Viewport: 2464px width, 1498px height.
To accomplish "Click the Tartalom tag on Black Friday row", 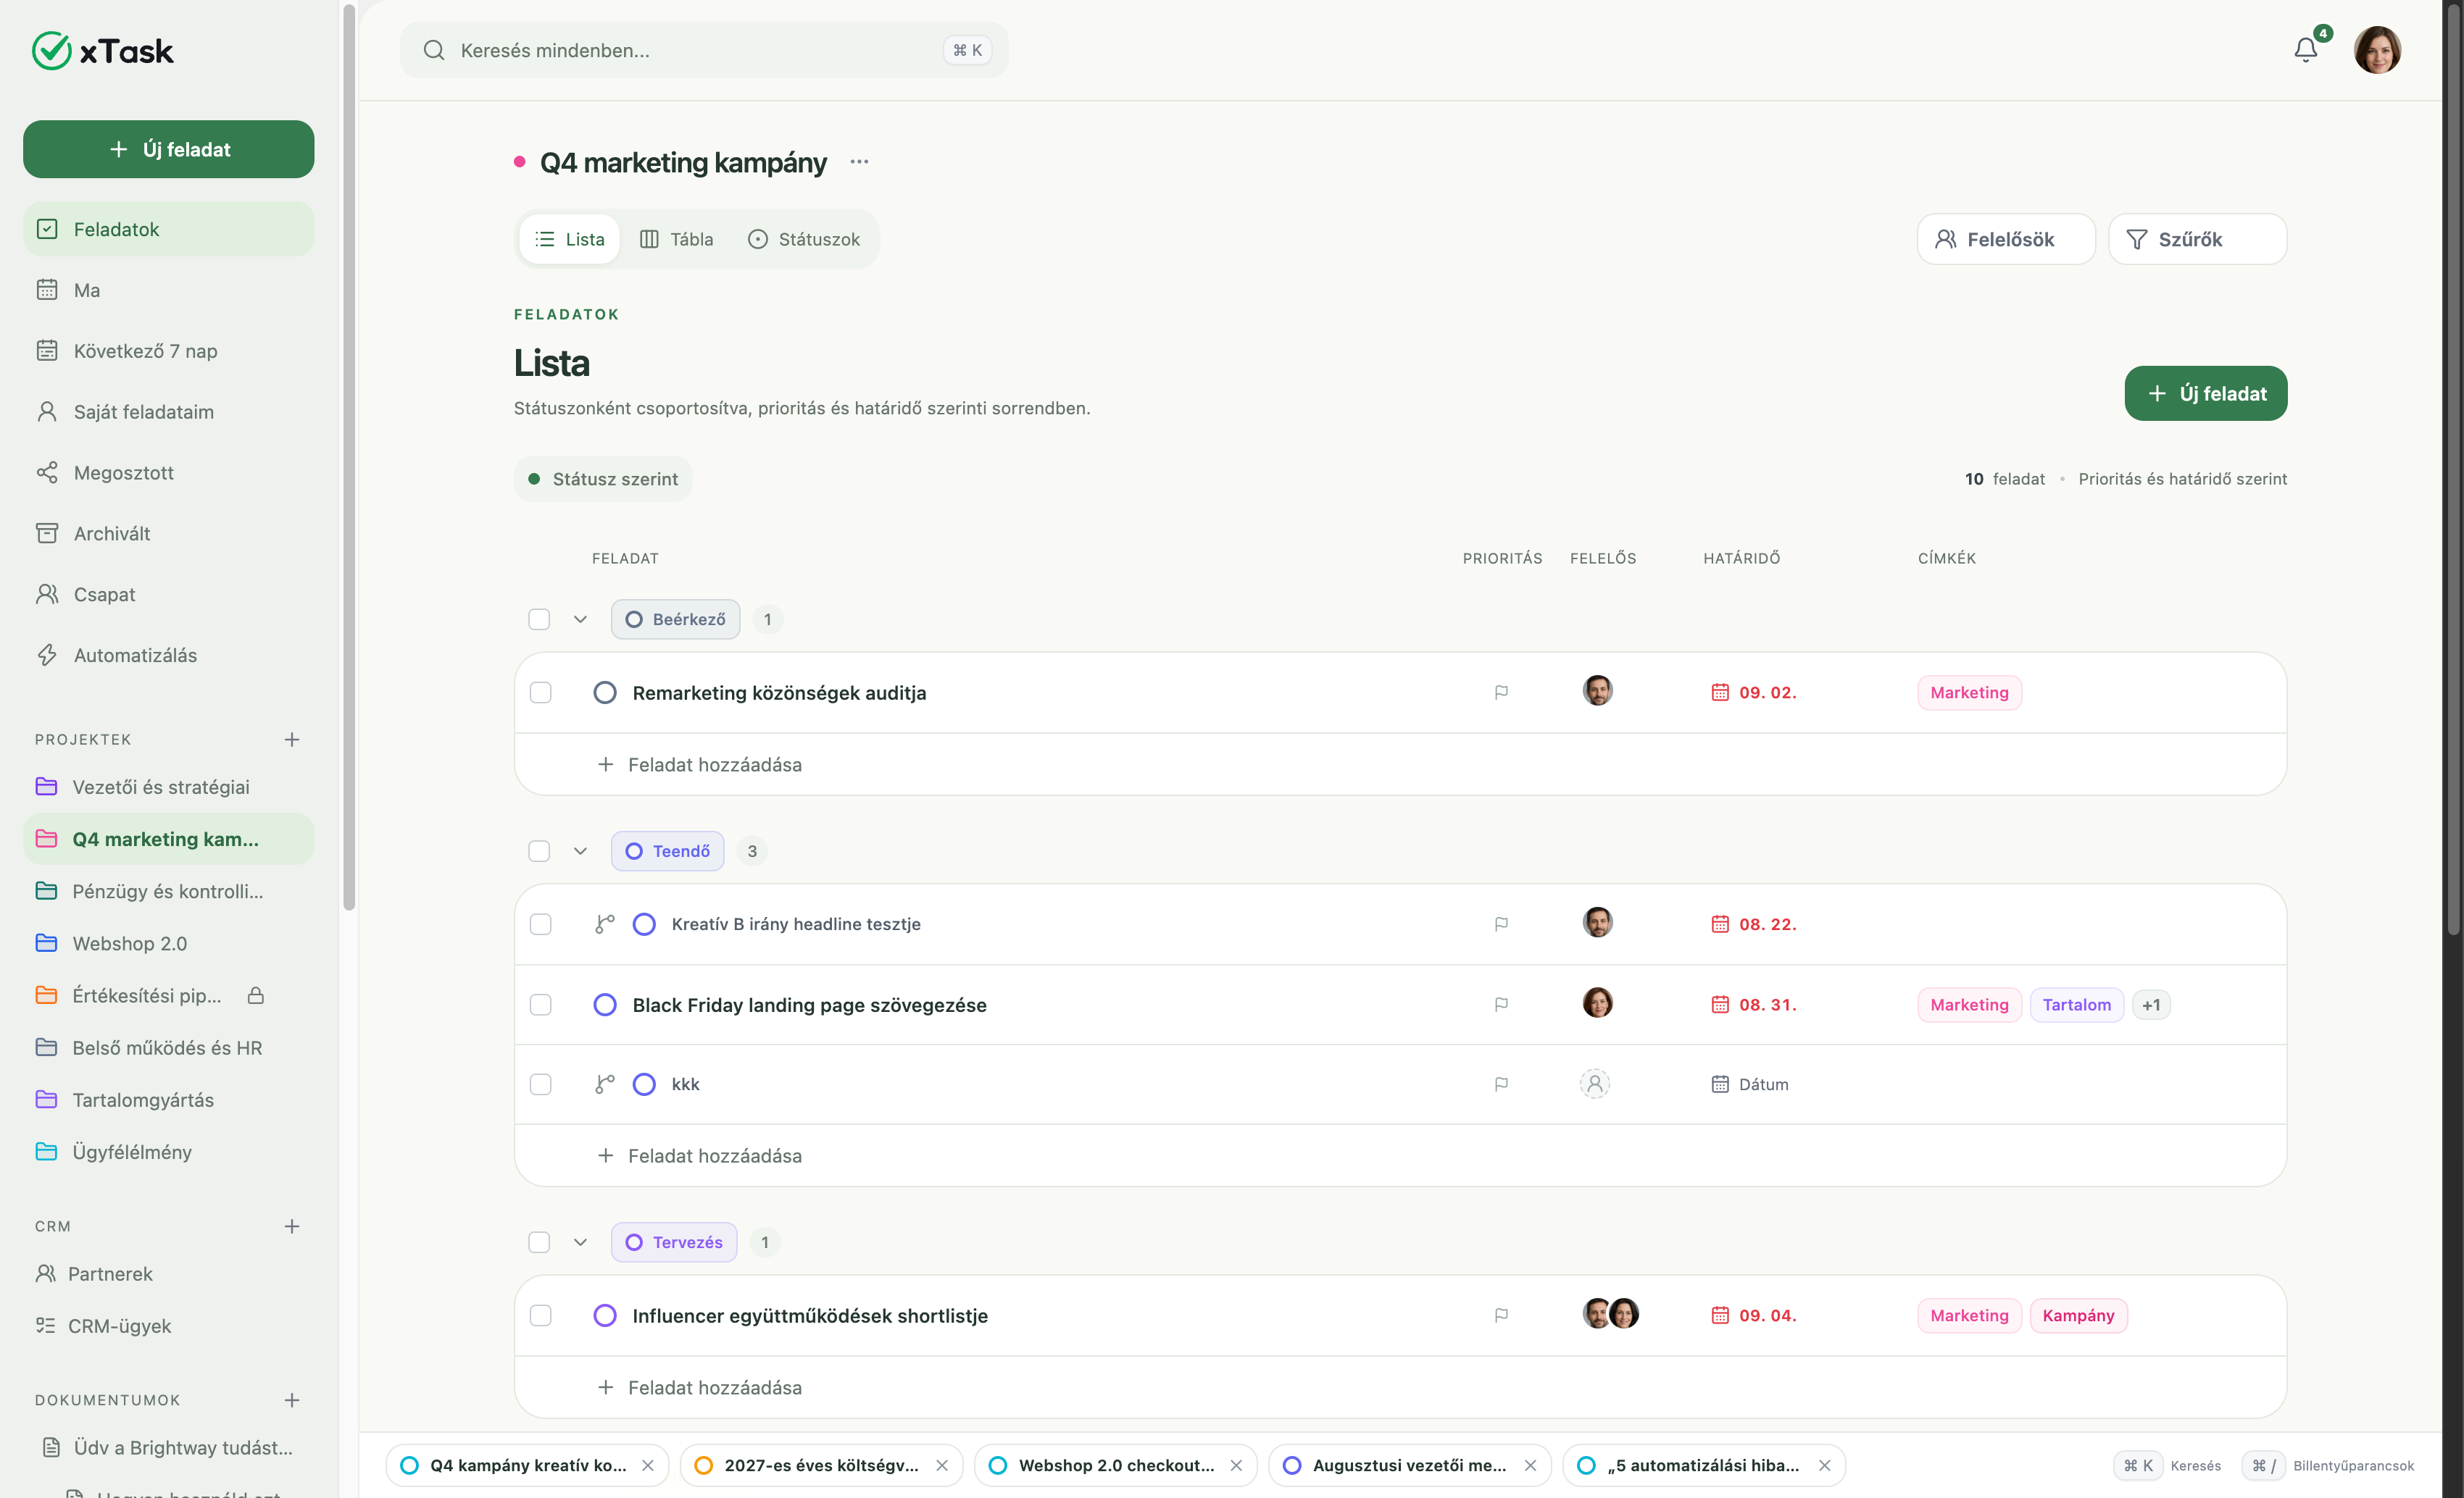I will [2076, 1004].
